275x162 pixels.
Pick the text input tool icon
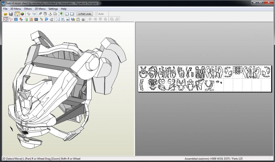(x=31, y=19)
